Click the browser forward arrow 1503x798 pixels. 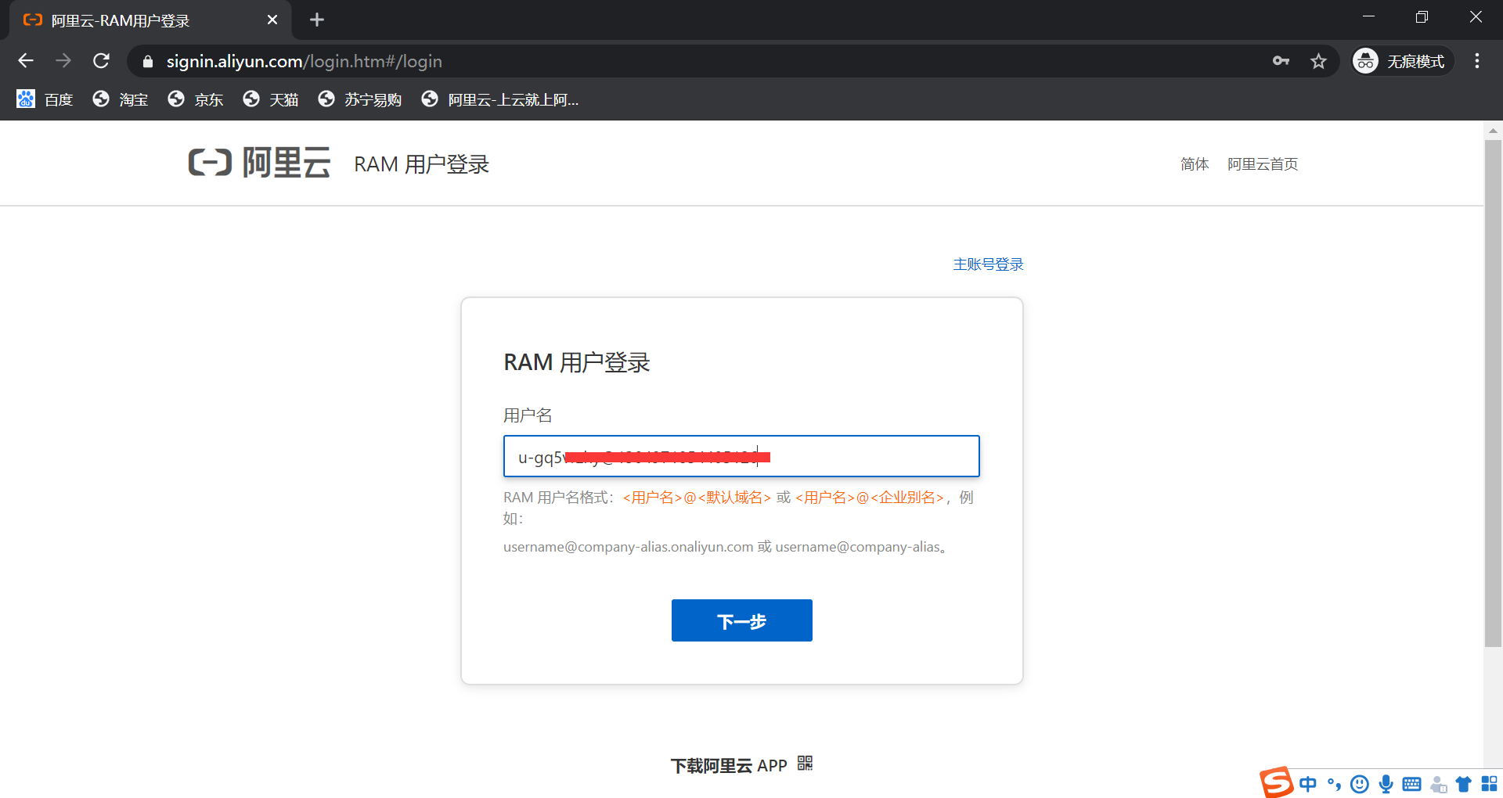63,61
